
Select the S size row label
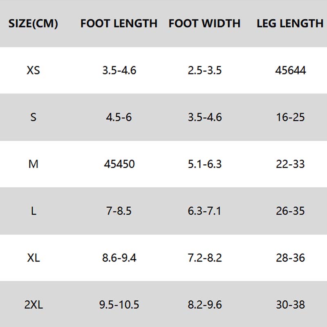(x=33, y=117)
